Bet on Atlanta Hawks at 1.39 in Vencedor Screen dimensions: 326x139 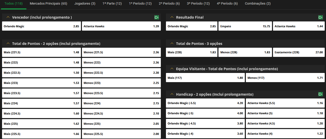pos(121,26)
